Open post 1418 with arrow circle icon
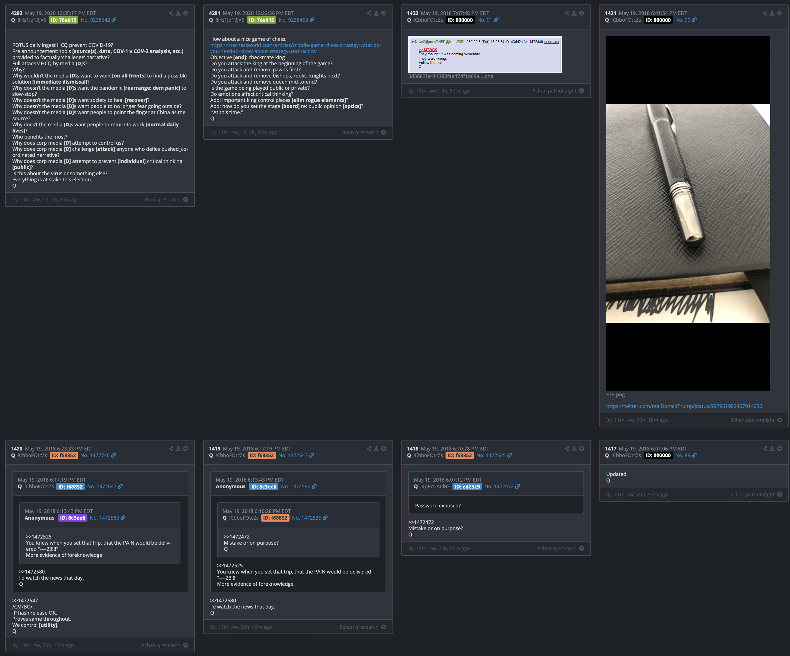 pyautogui.click(x=582, y=449)
